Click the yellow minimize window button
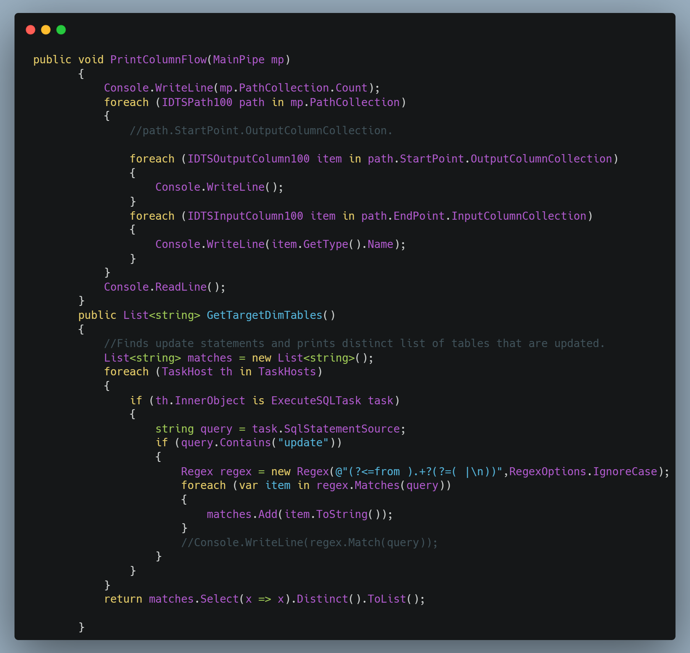 (x=46, y=29)
